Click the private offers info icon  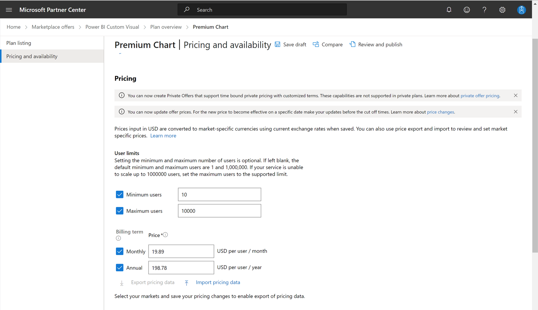coord(122,95)
